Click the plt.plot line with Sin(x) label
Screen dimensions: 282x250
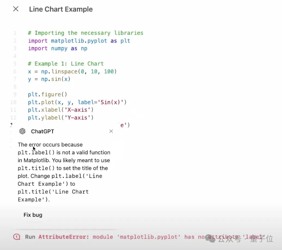pyautogui.click(x=77, y=102)
